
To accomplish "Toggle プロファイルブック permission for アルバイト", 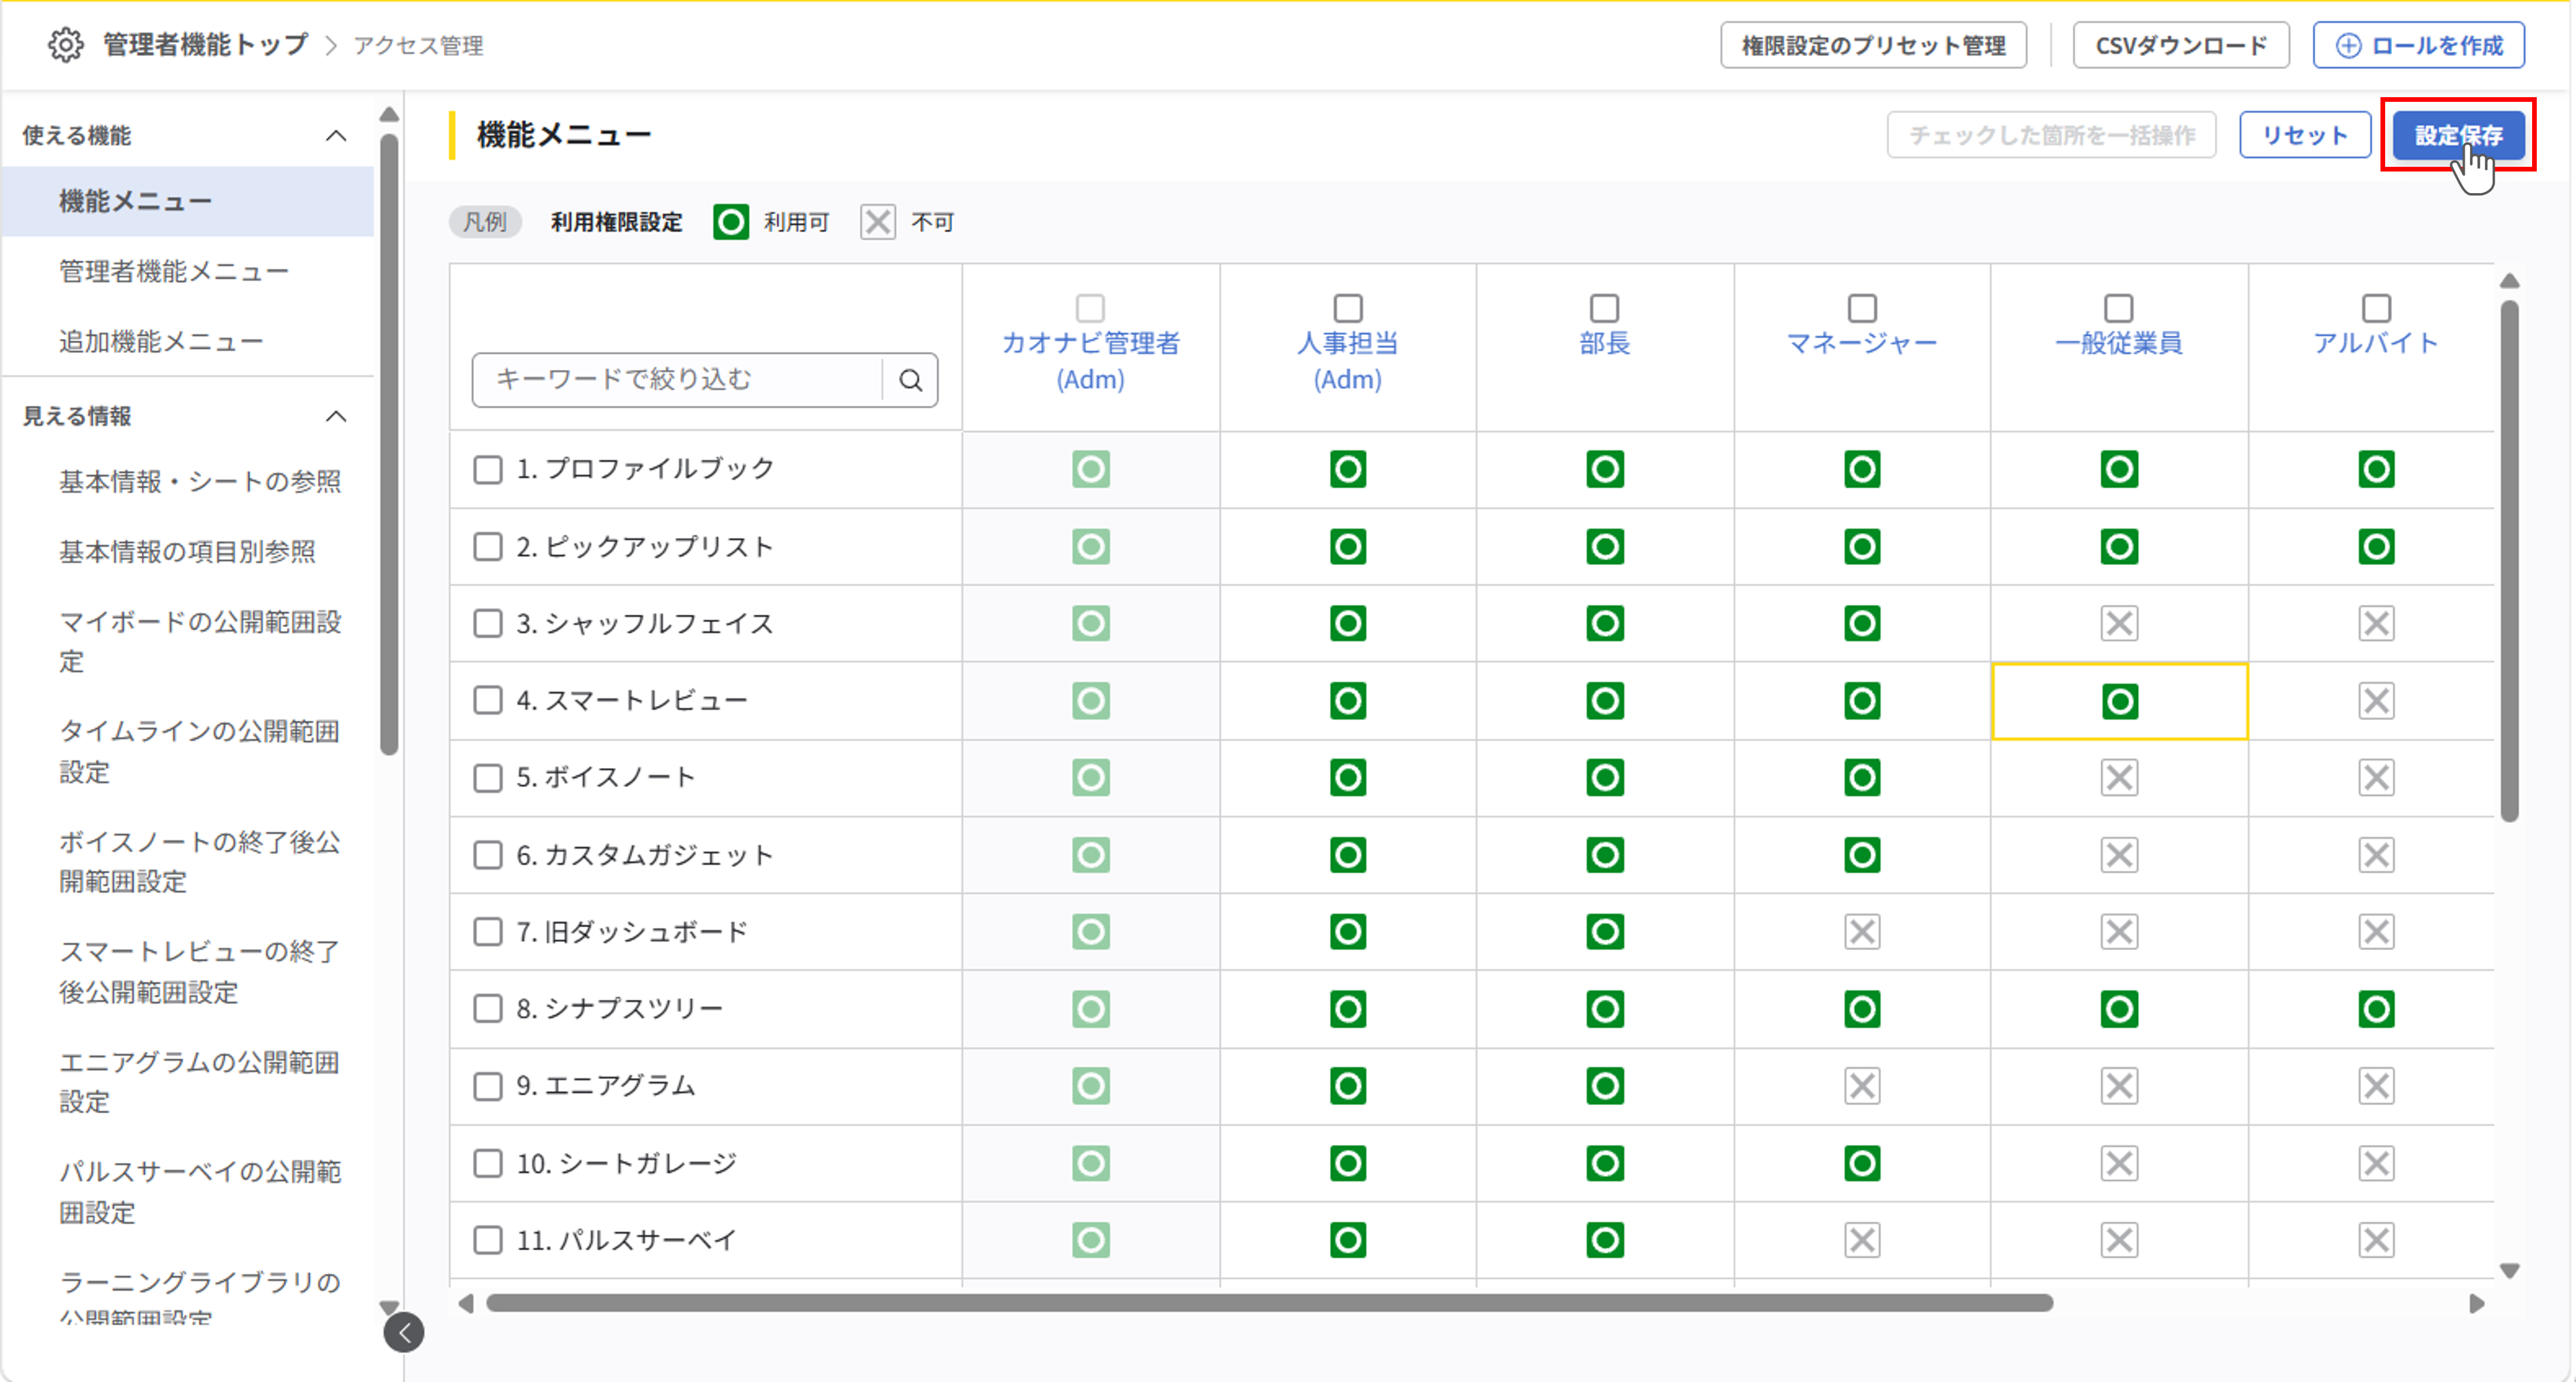I will pyautogui.click(x=2376, y=469).
